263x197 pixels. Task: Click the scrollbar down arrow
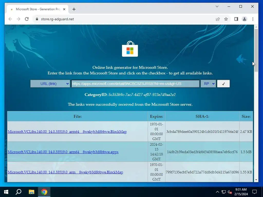pyautogui.click(x=256, y=180)
